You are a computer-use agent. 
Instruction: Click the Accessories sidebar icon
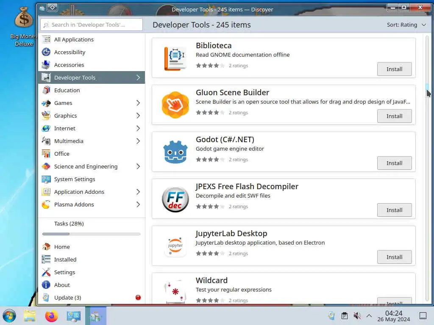pos(46,65)
